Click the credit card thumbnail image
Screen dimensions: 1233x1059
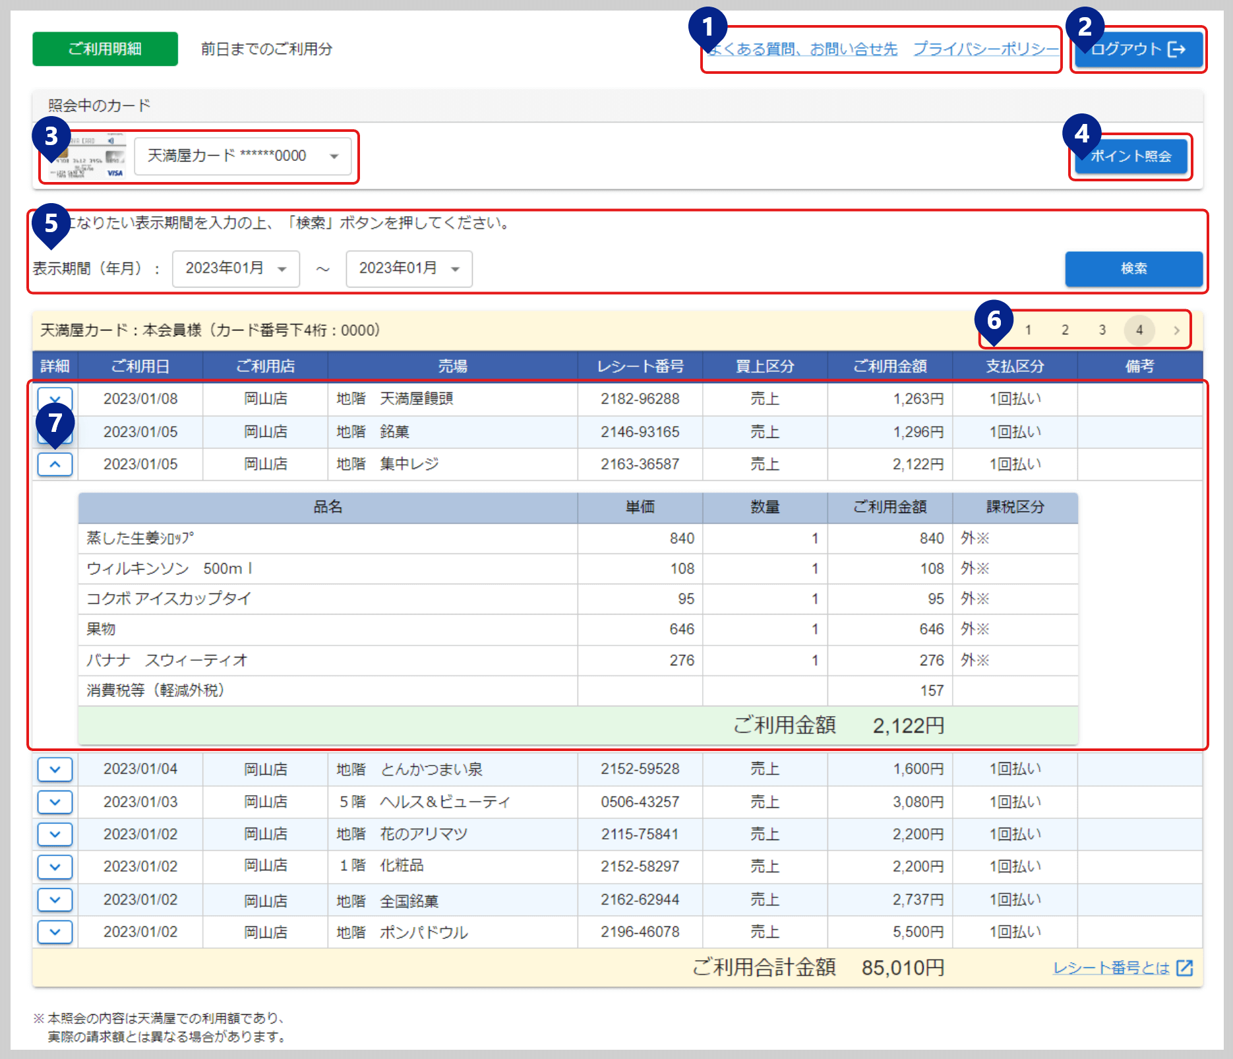click(x=88, y=157)
